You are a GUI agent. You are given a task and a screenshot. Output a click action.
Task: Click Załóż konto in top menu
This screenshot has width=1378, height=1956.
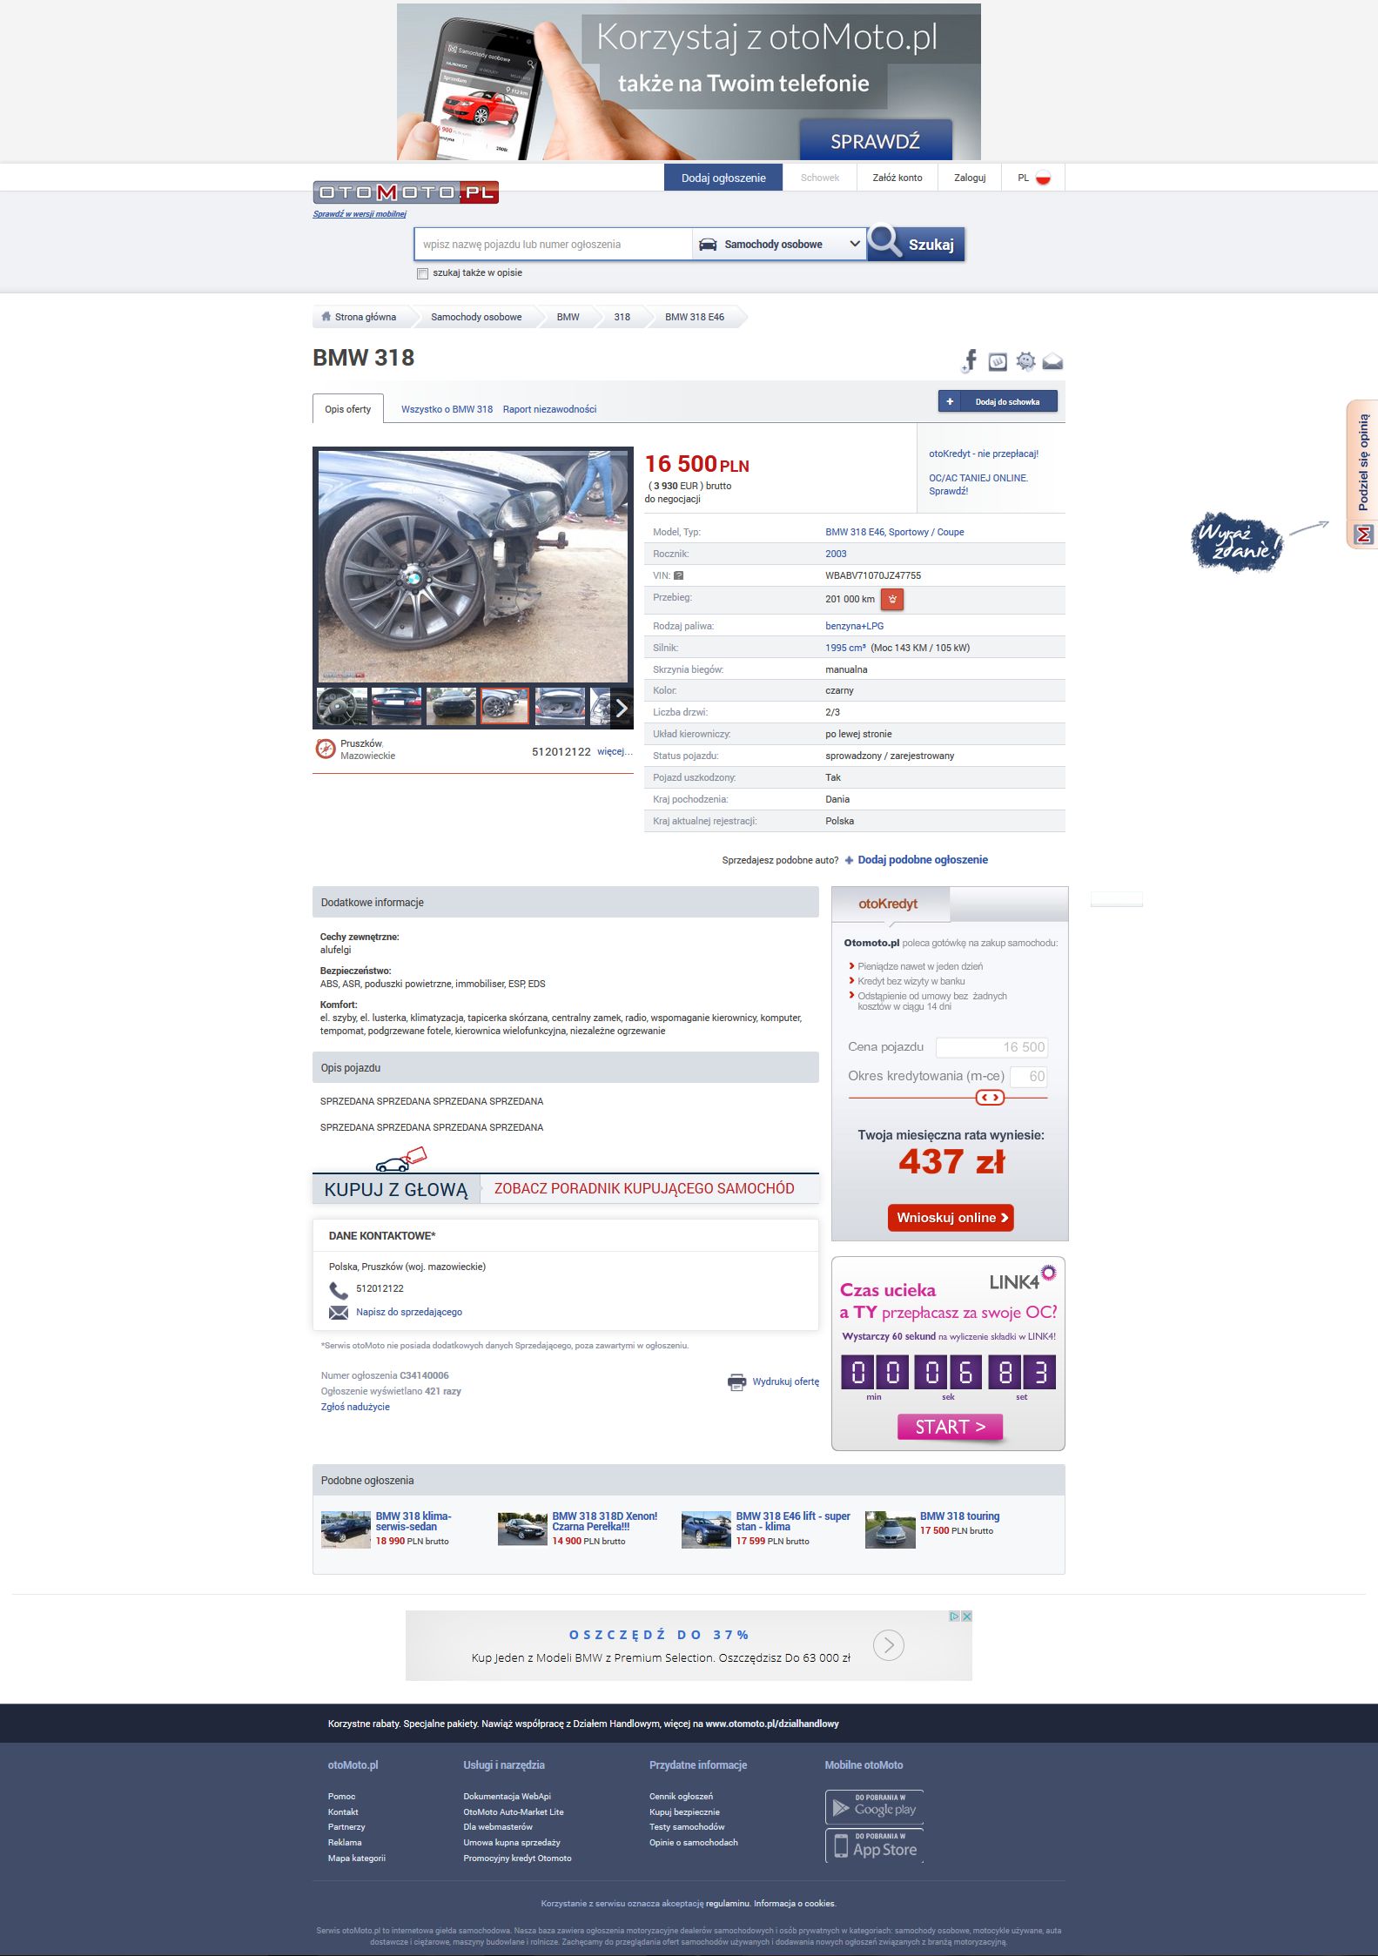897,178
